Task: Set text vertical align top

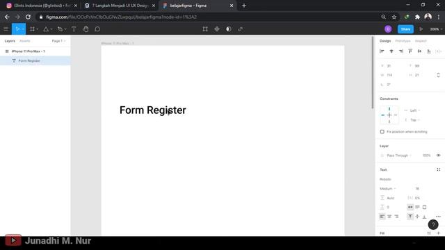Action: point(410,217)
